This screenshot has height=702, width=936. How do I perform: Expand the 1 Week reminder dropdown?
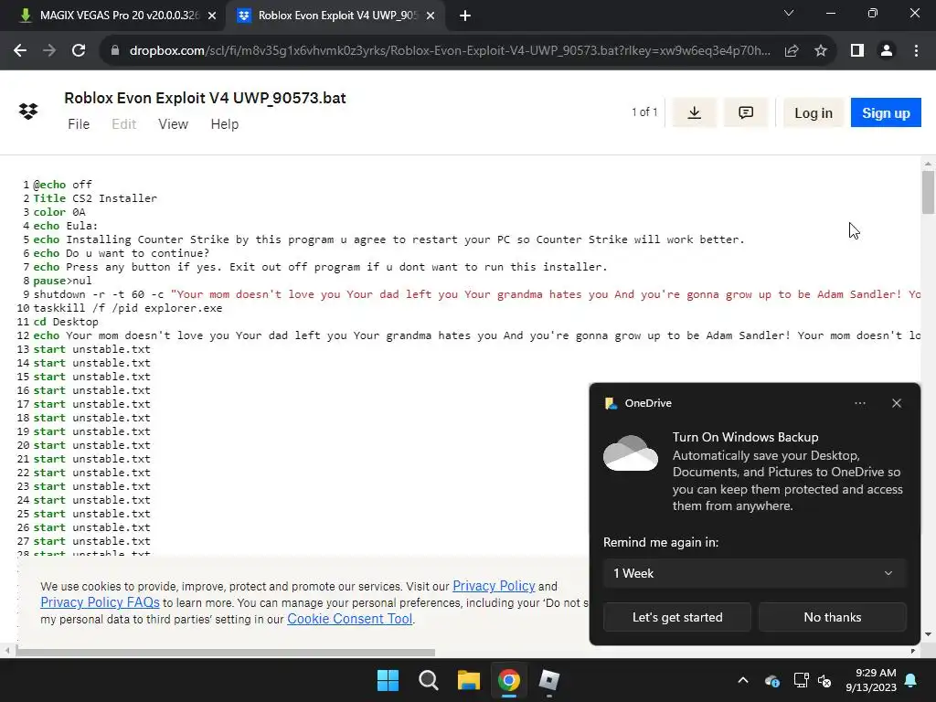pyautogui.click(x=754, y=574)
